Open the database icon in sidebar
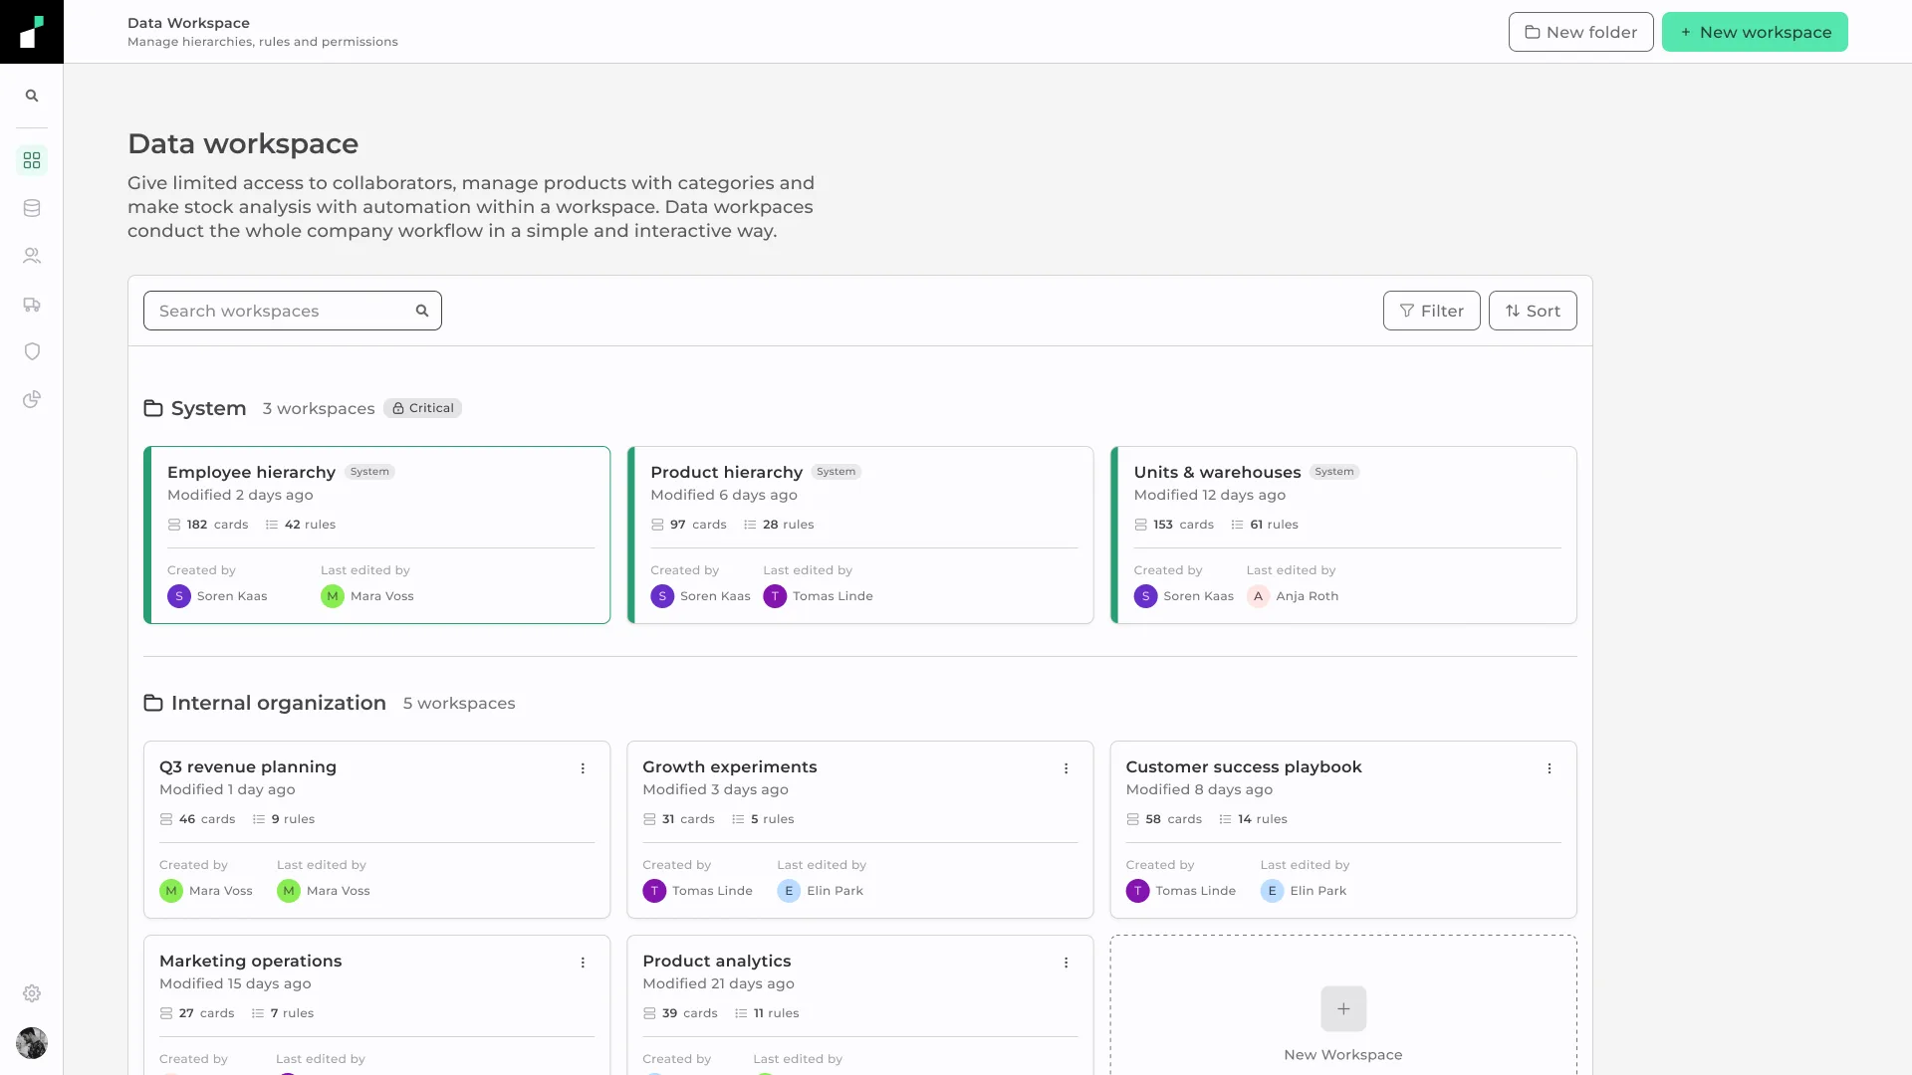This screenshot has height=1075, width=1912. (x=32, y=208)
